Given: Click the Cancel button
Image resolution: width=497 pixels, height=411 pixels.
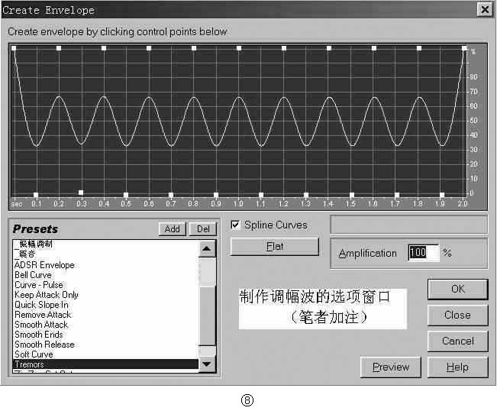Looking at the screenshot, I should coord(458,341).
